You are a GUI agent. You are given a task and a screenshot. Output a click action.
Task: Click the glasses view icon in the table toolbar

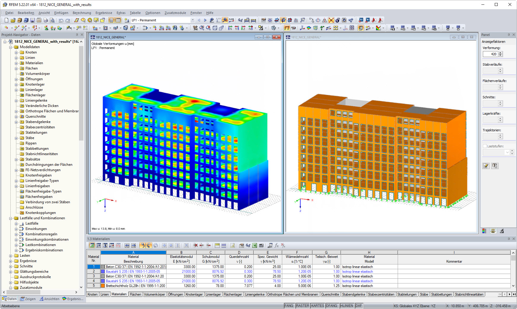point(248,245)
